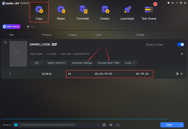Click the runtime 02:28:54

click(x=47, y=74)
